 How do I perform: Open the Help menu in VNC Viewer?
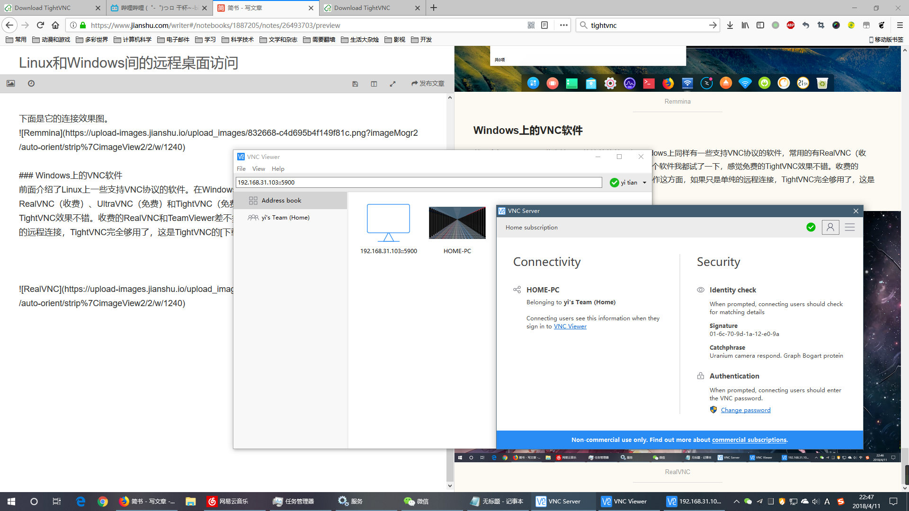pyautogui.click(x=278, y=168)
